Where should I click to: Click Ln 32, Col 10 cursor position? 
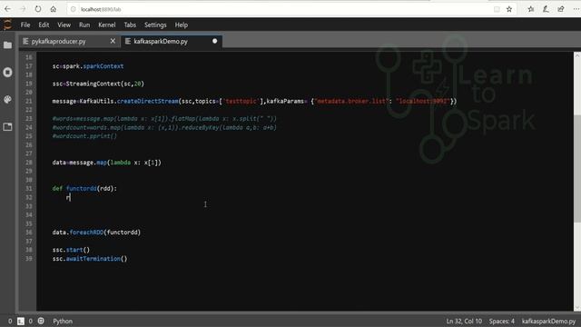(x=464, y=321)
